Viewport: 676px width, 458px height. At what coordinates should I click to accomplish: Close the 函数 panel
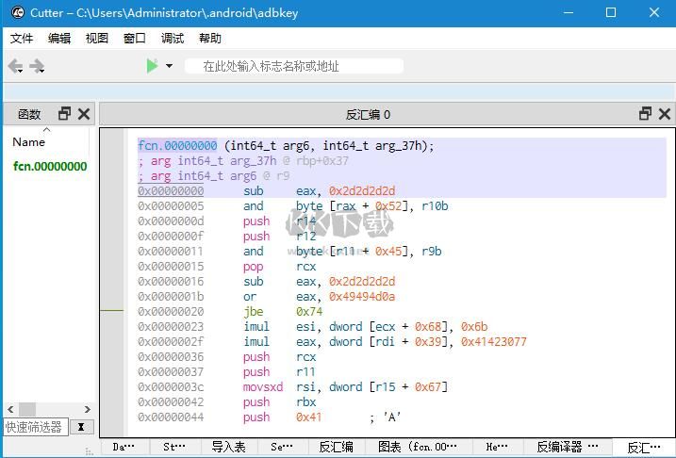pos(84,114)
